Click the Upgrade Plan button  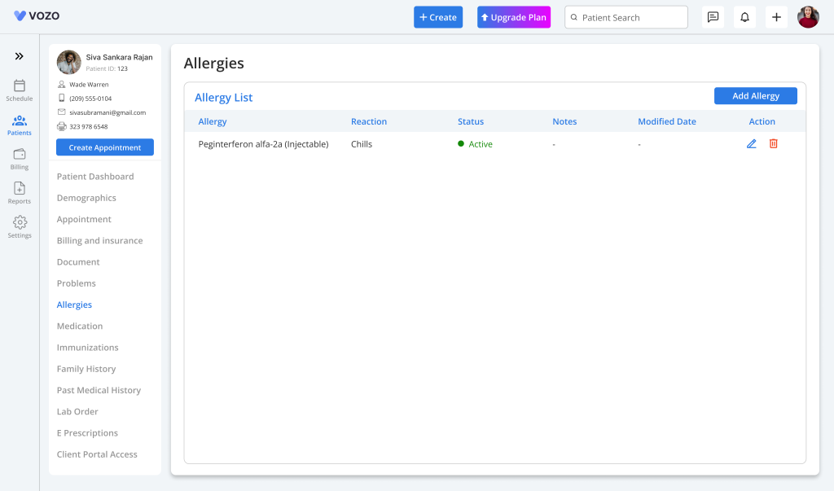click(x=514, y=17)
